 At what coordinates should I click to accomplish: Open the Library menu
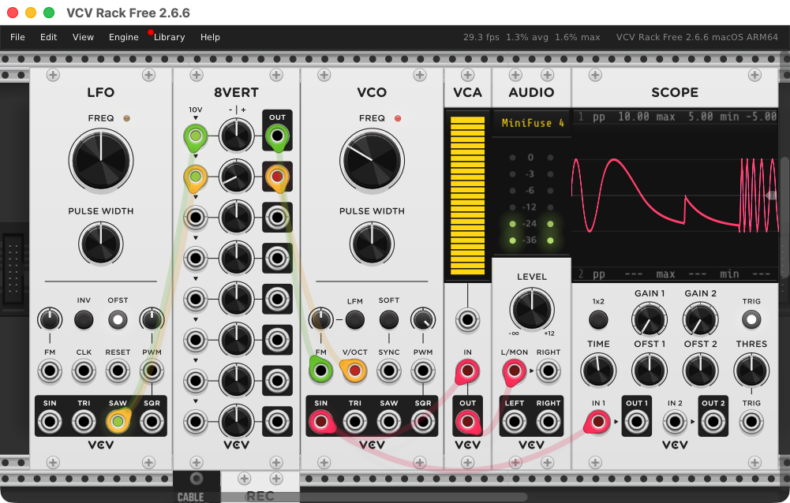(x=169, y=37)
